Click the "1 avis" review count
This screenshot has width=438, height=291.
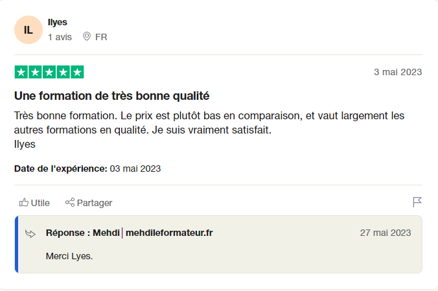tap(60, 37)
